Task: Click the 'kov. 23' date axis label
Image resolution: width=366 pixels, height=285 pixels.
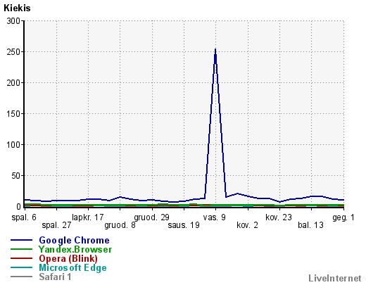Action: tap(279, 217)
